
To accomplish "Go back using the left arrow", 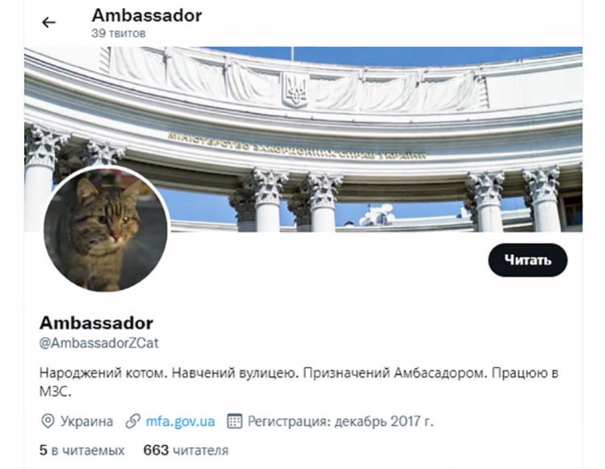I will 48,23.
